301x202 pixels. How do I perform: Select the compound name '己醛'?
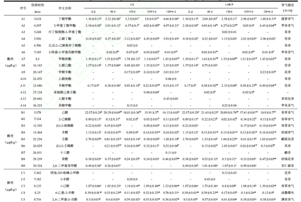[x=65, y=112]
